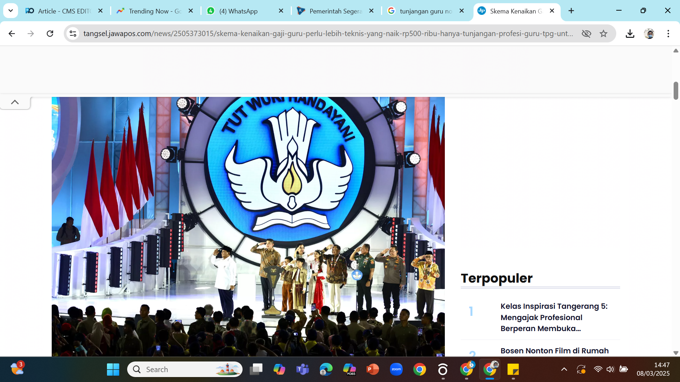Reload the current page
Screen dimensions: 680x382
50,34
